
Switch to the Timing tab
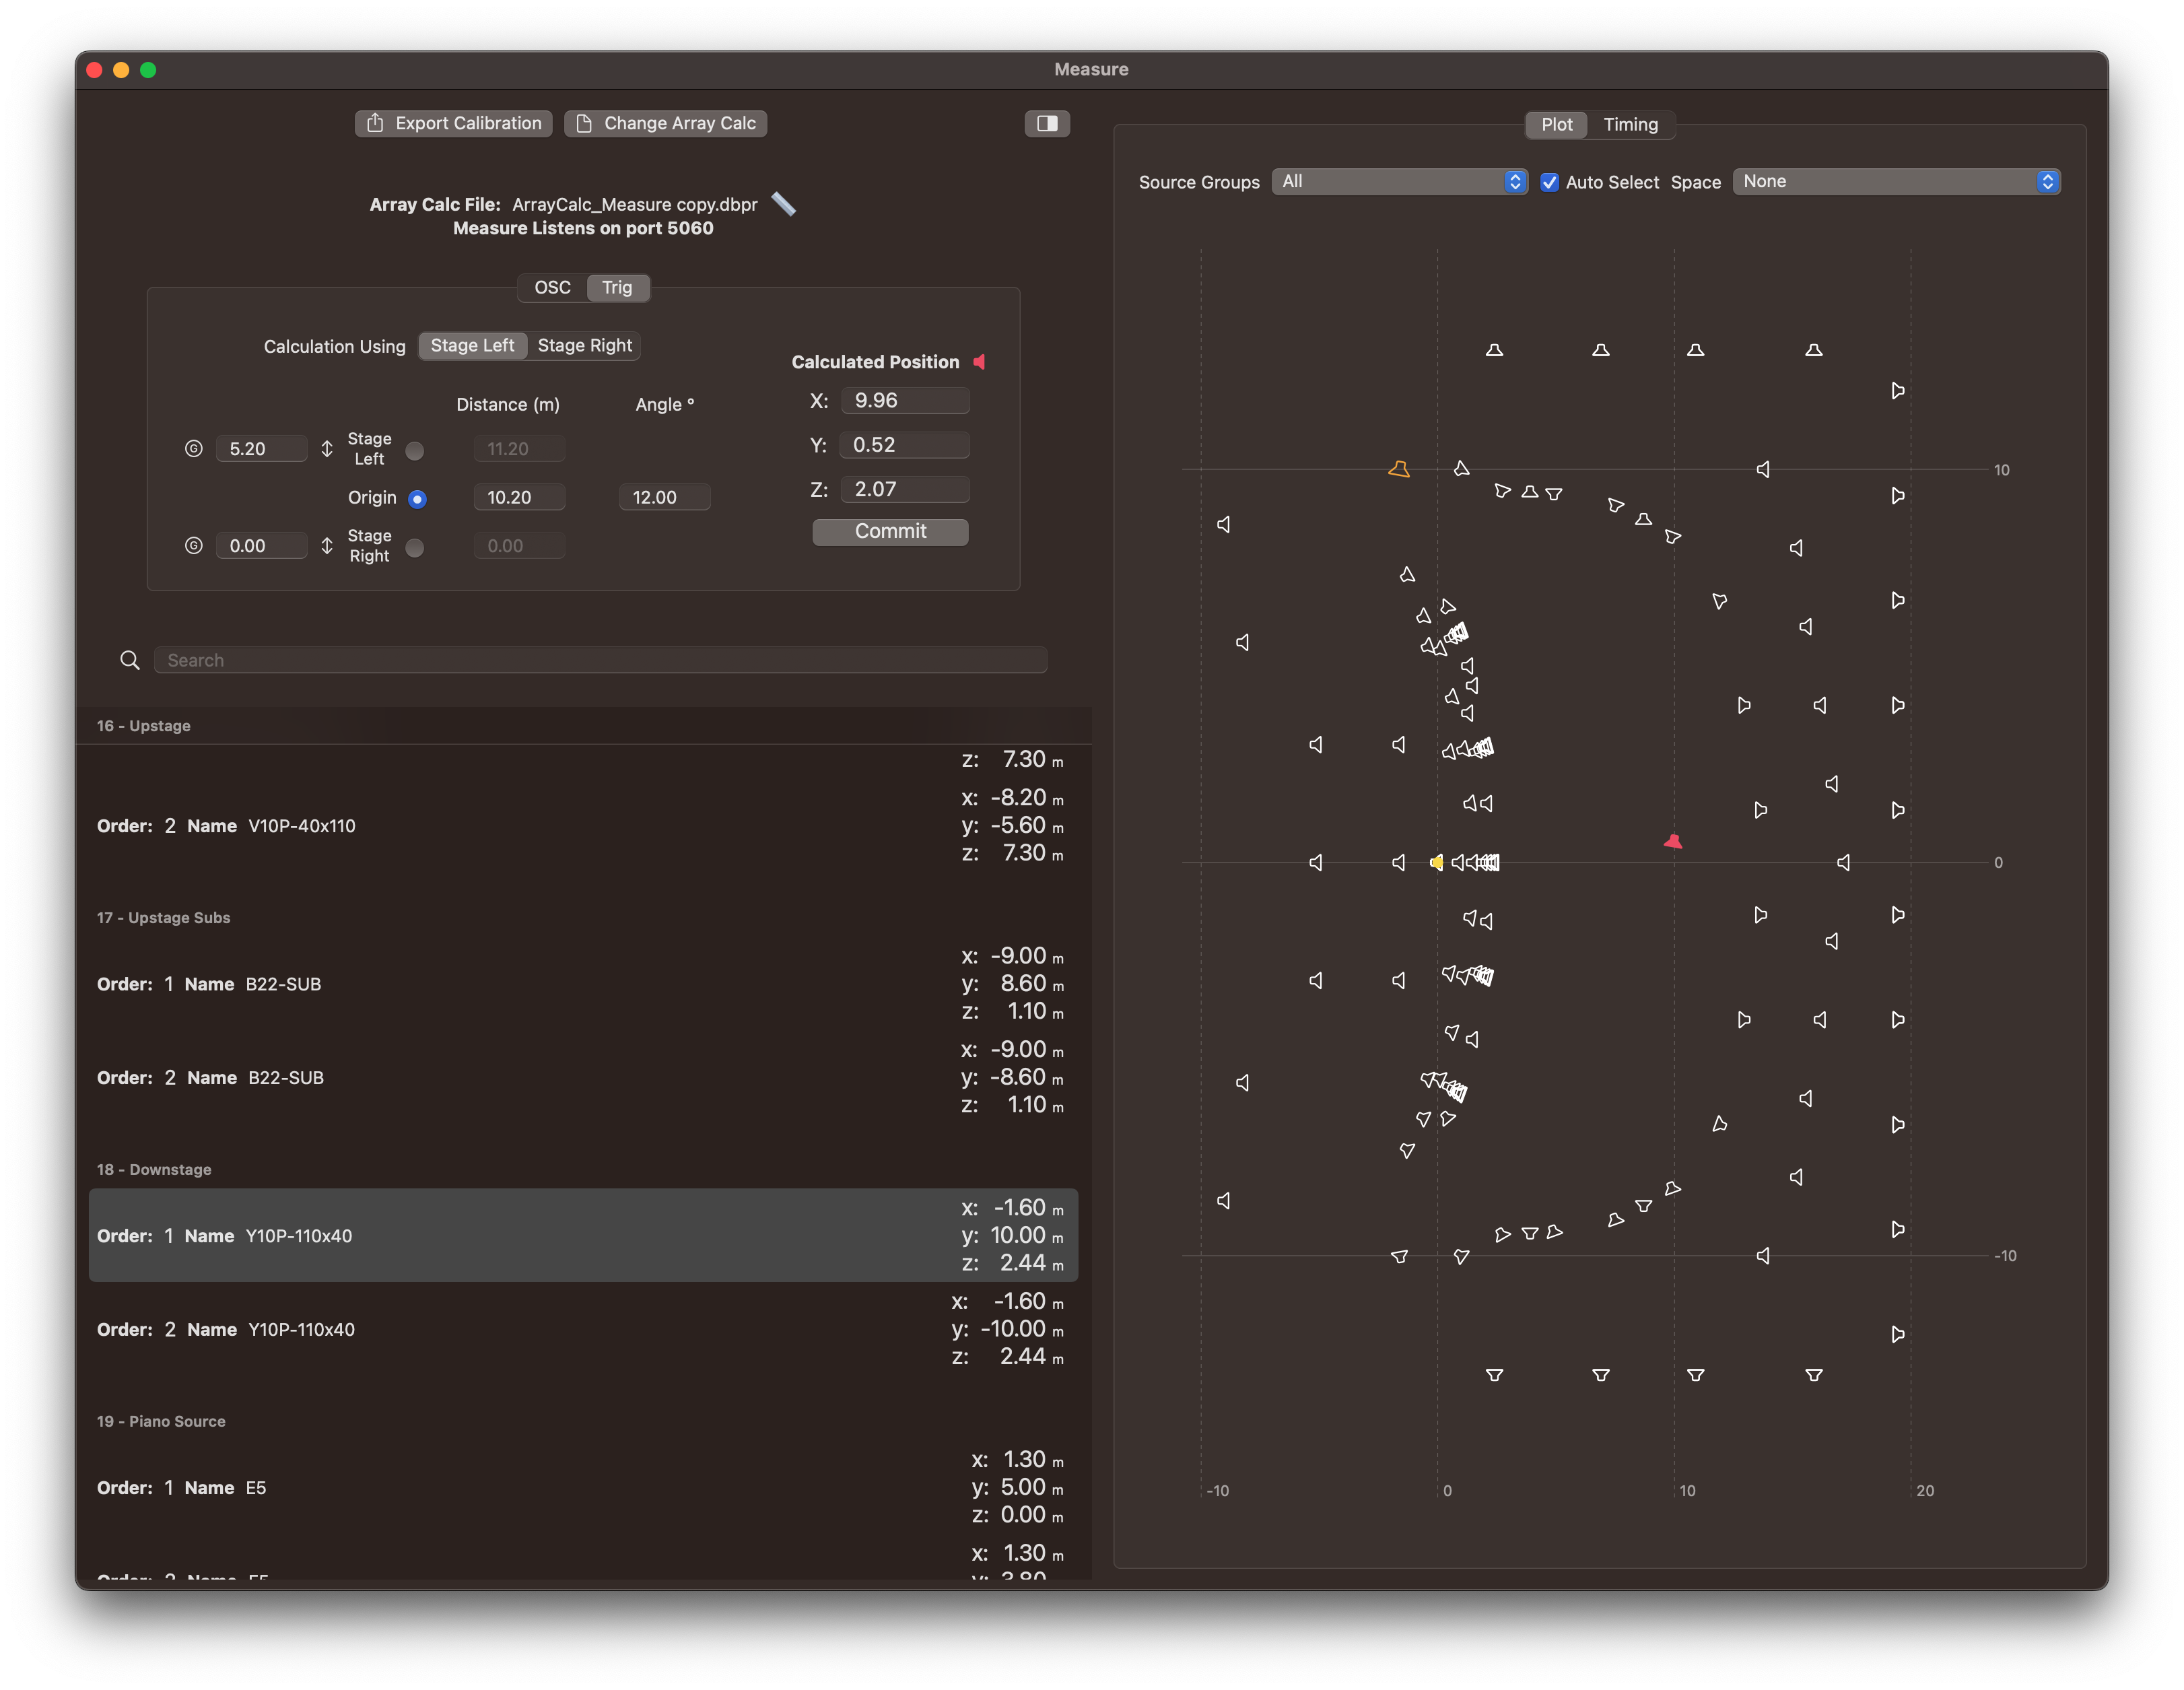click(1630, 124)
